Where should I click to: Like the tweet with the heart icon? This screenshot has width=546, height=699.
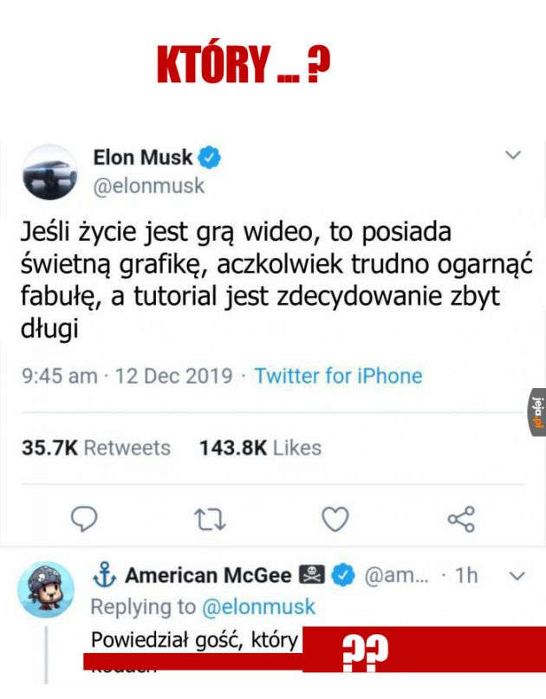[x=335, y=519]
